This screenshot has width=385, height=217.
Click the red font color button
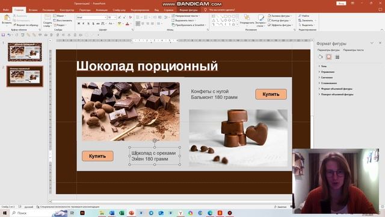pyautogui.click(x=127, y=24)
